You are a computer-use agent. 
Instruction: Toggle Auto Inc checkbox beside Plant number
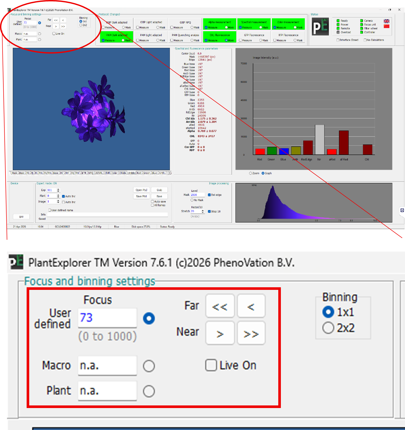tap(63, 197)
